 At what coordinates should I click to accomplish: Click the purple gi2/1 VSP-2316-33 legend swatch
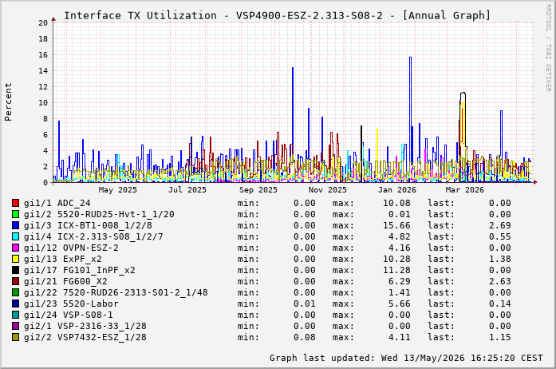pyautogui.click(x=15, y=326)
